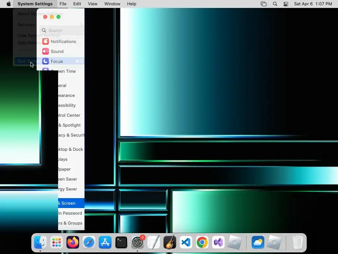Open the View menu

(93, 4)
